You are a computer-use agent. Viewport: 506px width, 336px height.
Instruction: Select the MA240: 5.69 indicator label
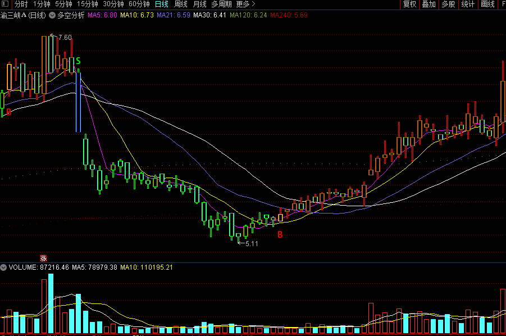tap(289, 15)
